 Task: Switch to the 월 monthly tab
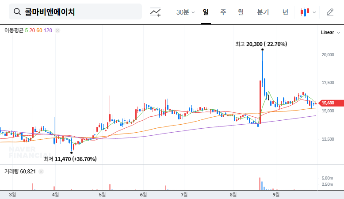point(241,12)
